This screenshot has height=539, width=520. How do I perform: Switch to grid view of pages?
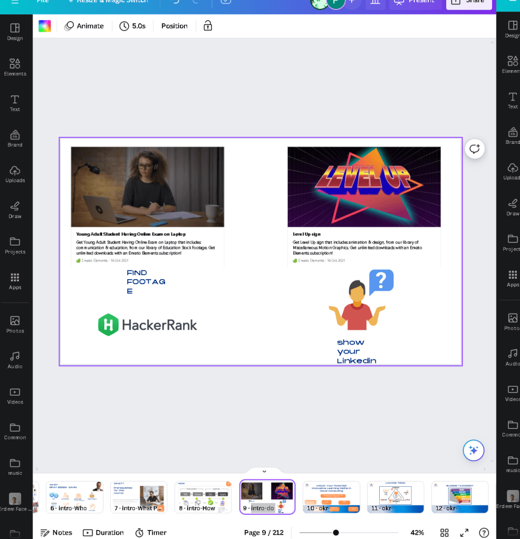click(444, 533)
